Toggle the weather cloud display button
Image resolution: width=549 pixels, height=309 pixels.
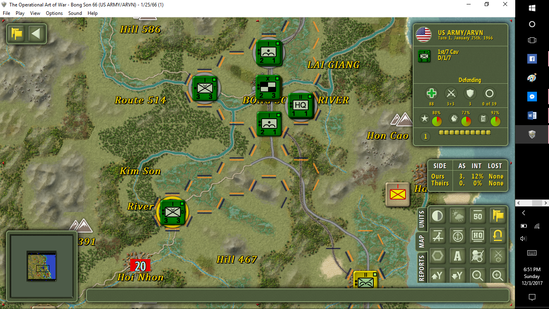(x=458, y=216)
